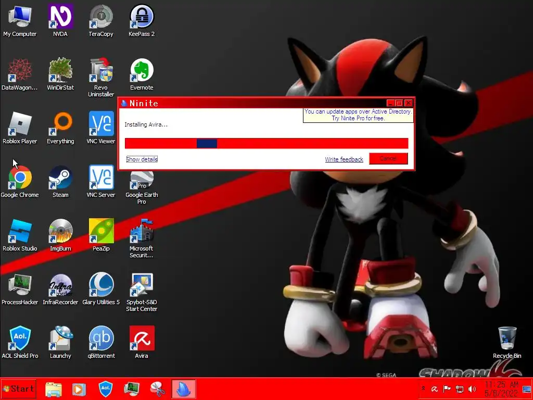Open Roblox Player shortcut

[20, 128]
